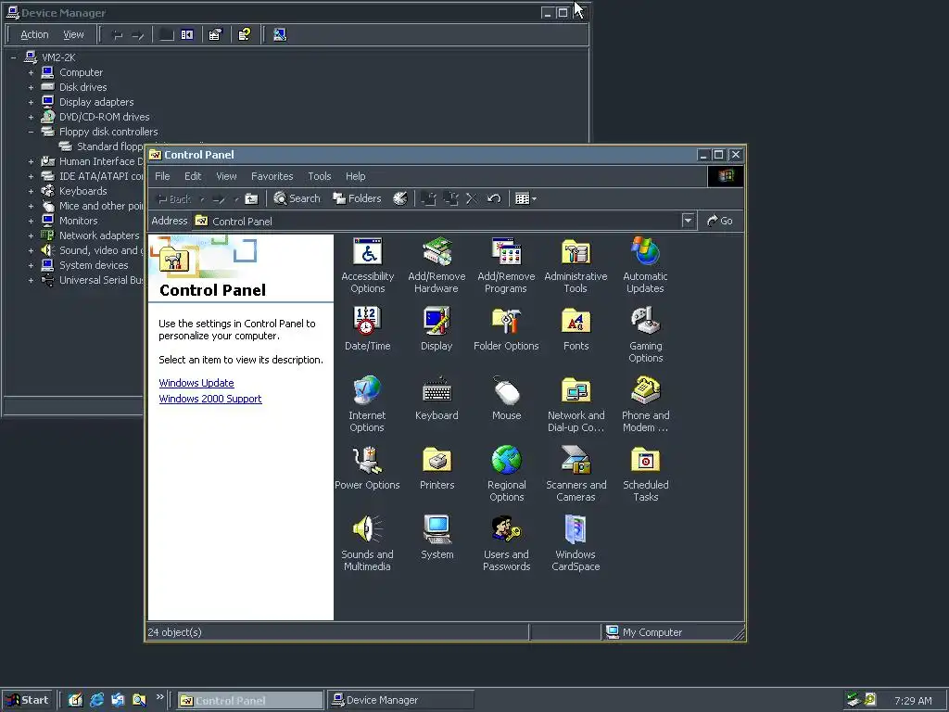Click the Start button
The image size is (949, 712).
(x=27, y=701)
